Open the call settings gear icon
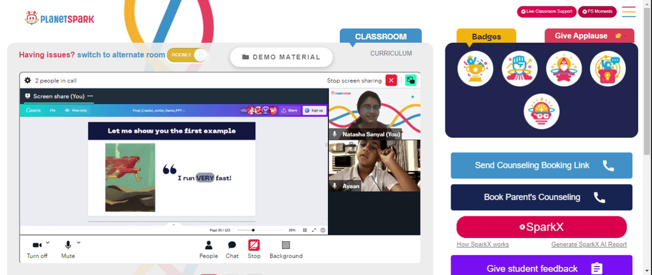Screen dimensions: 652x275 (28, 81)
